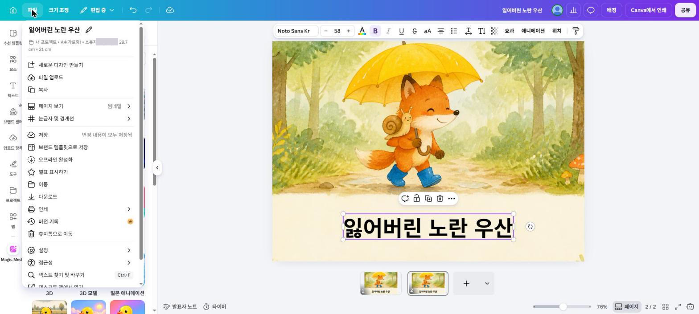The height and width of the screenshot is (314, 699).
Task: Rename design with pencil icon
Action: tap(89, 30)
